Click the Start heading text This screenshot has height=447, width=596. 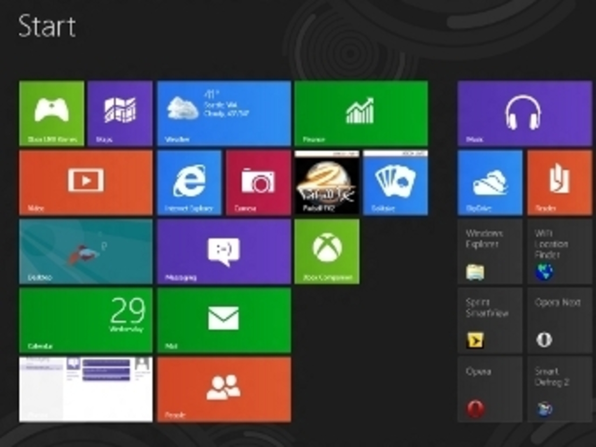47,26
